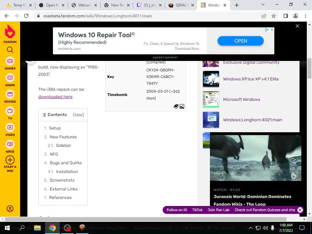This screenshot has height=234, width=312.
Task: Open Microsoft Windows article link
Action: tap(242, 100)
